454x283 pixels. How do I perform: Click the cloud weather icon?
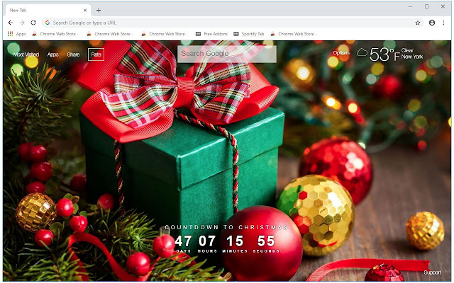362,52
